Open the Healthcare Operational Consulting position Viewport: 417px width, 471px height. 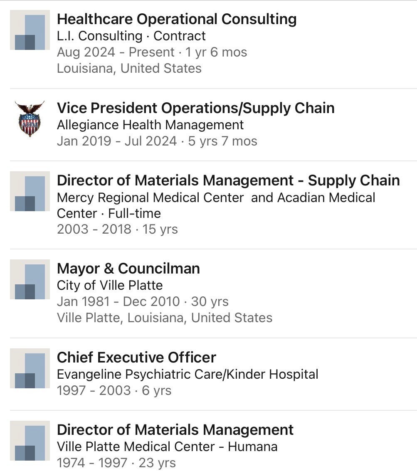177,19
